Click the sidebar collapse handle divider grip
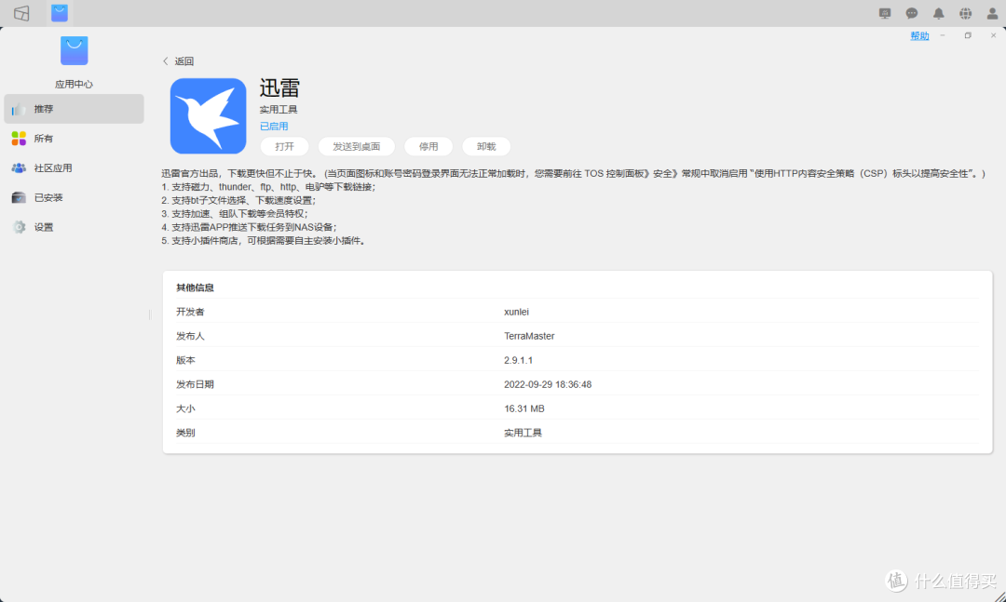Viewport: 1006px width, 602px height. click(x=150, y=314)
